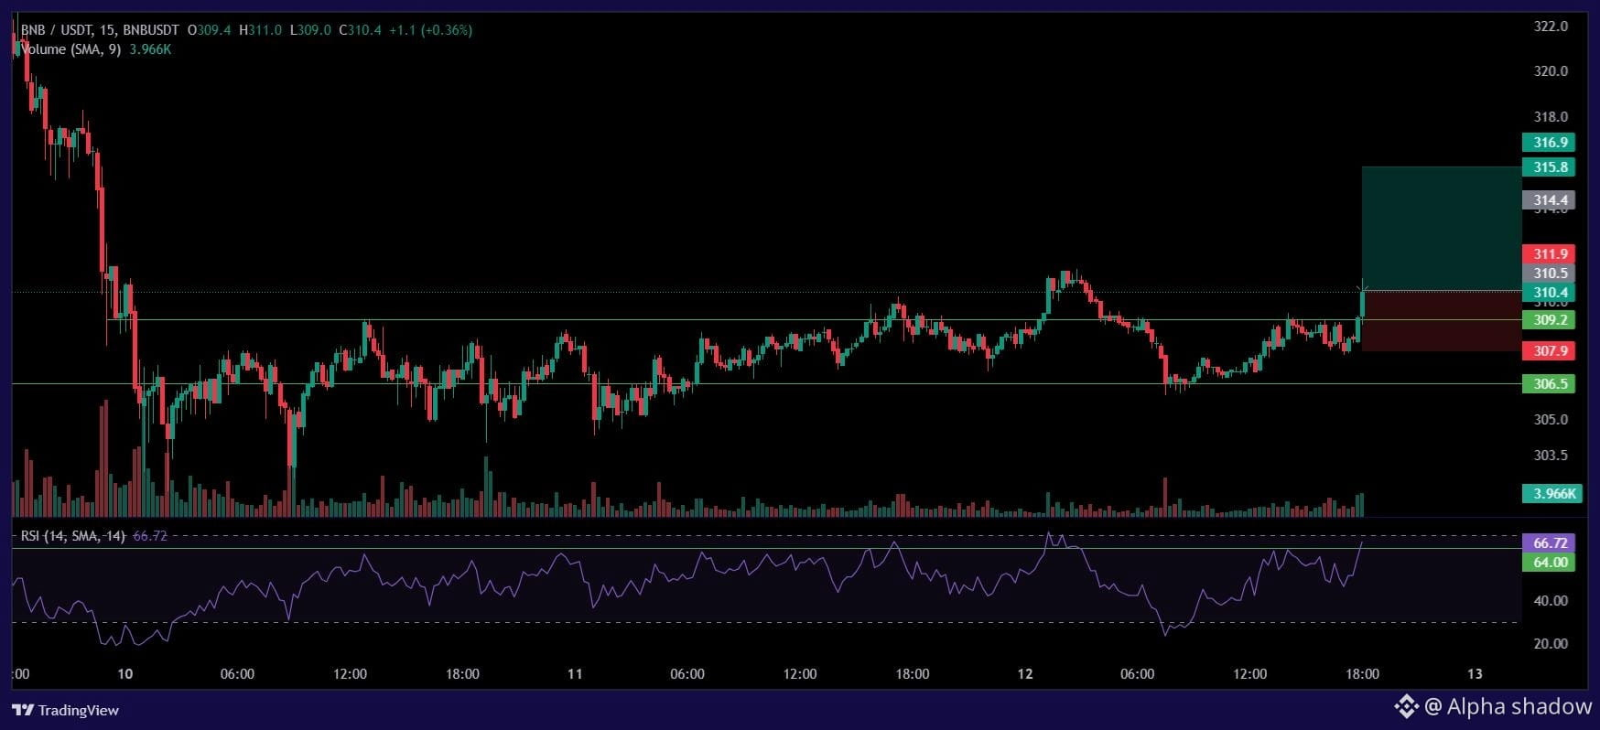The height and width of the screenshot is (730, 1600).
Task: Click the 66.72 value beside RSI label
Action: 150,536
